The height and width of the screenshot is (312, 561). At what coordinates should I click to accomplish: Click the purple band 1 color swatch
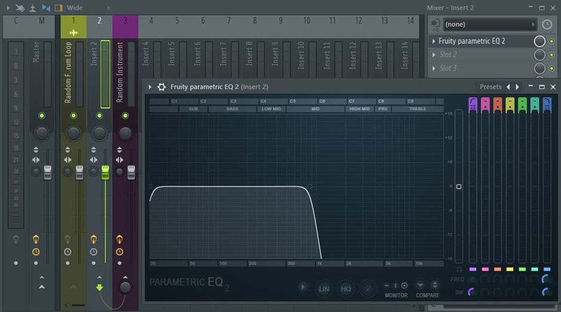click(x=473, y=270)
